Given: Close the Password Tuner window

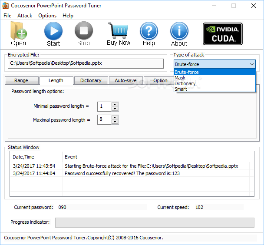Looking at the screenshot, I should 254,6.
